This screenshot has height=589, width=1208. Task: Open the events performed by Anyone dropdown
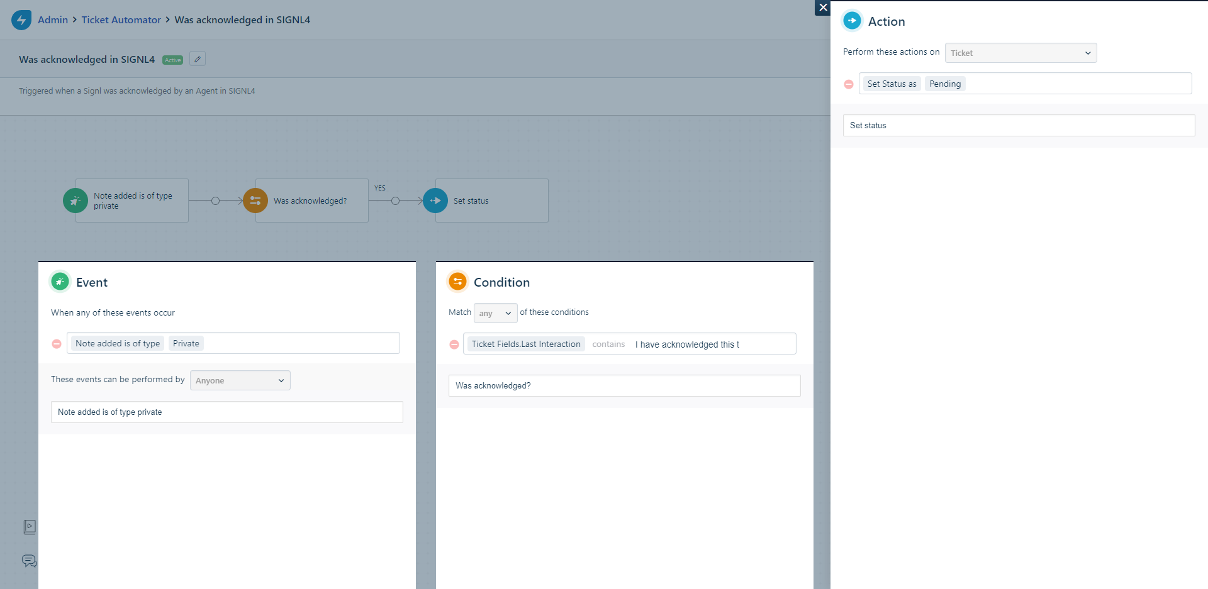coord(240,380)
